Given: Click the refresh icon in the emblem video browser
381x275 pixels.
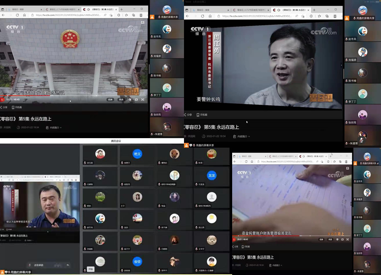Looking at the screenshot, I should tap(17, 15).
